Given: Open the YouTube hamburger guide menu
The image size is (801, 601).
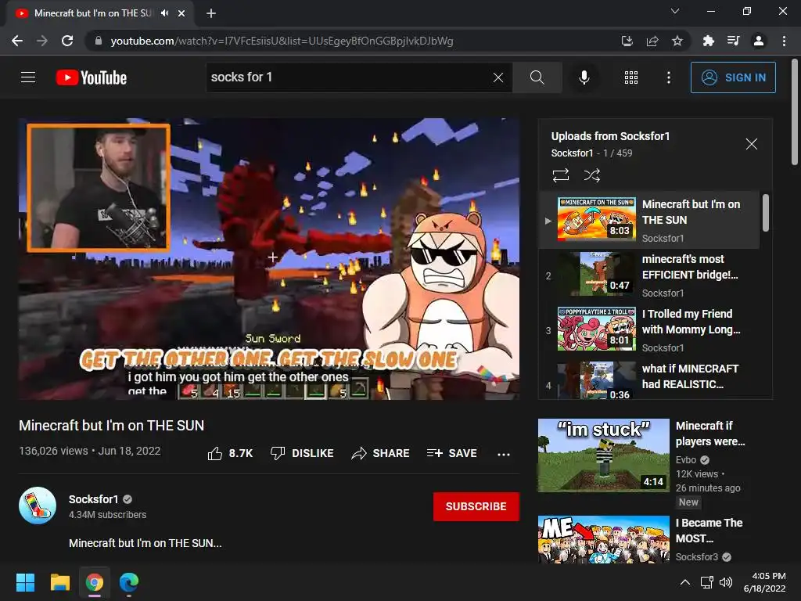Looking at the screenshot, I should (x=28, y=77).
